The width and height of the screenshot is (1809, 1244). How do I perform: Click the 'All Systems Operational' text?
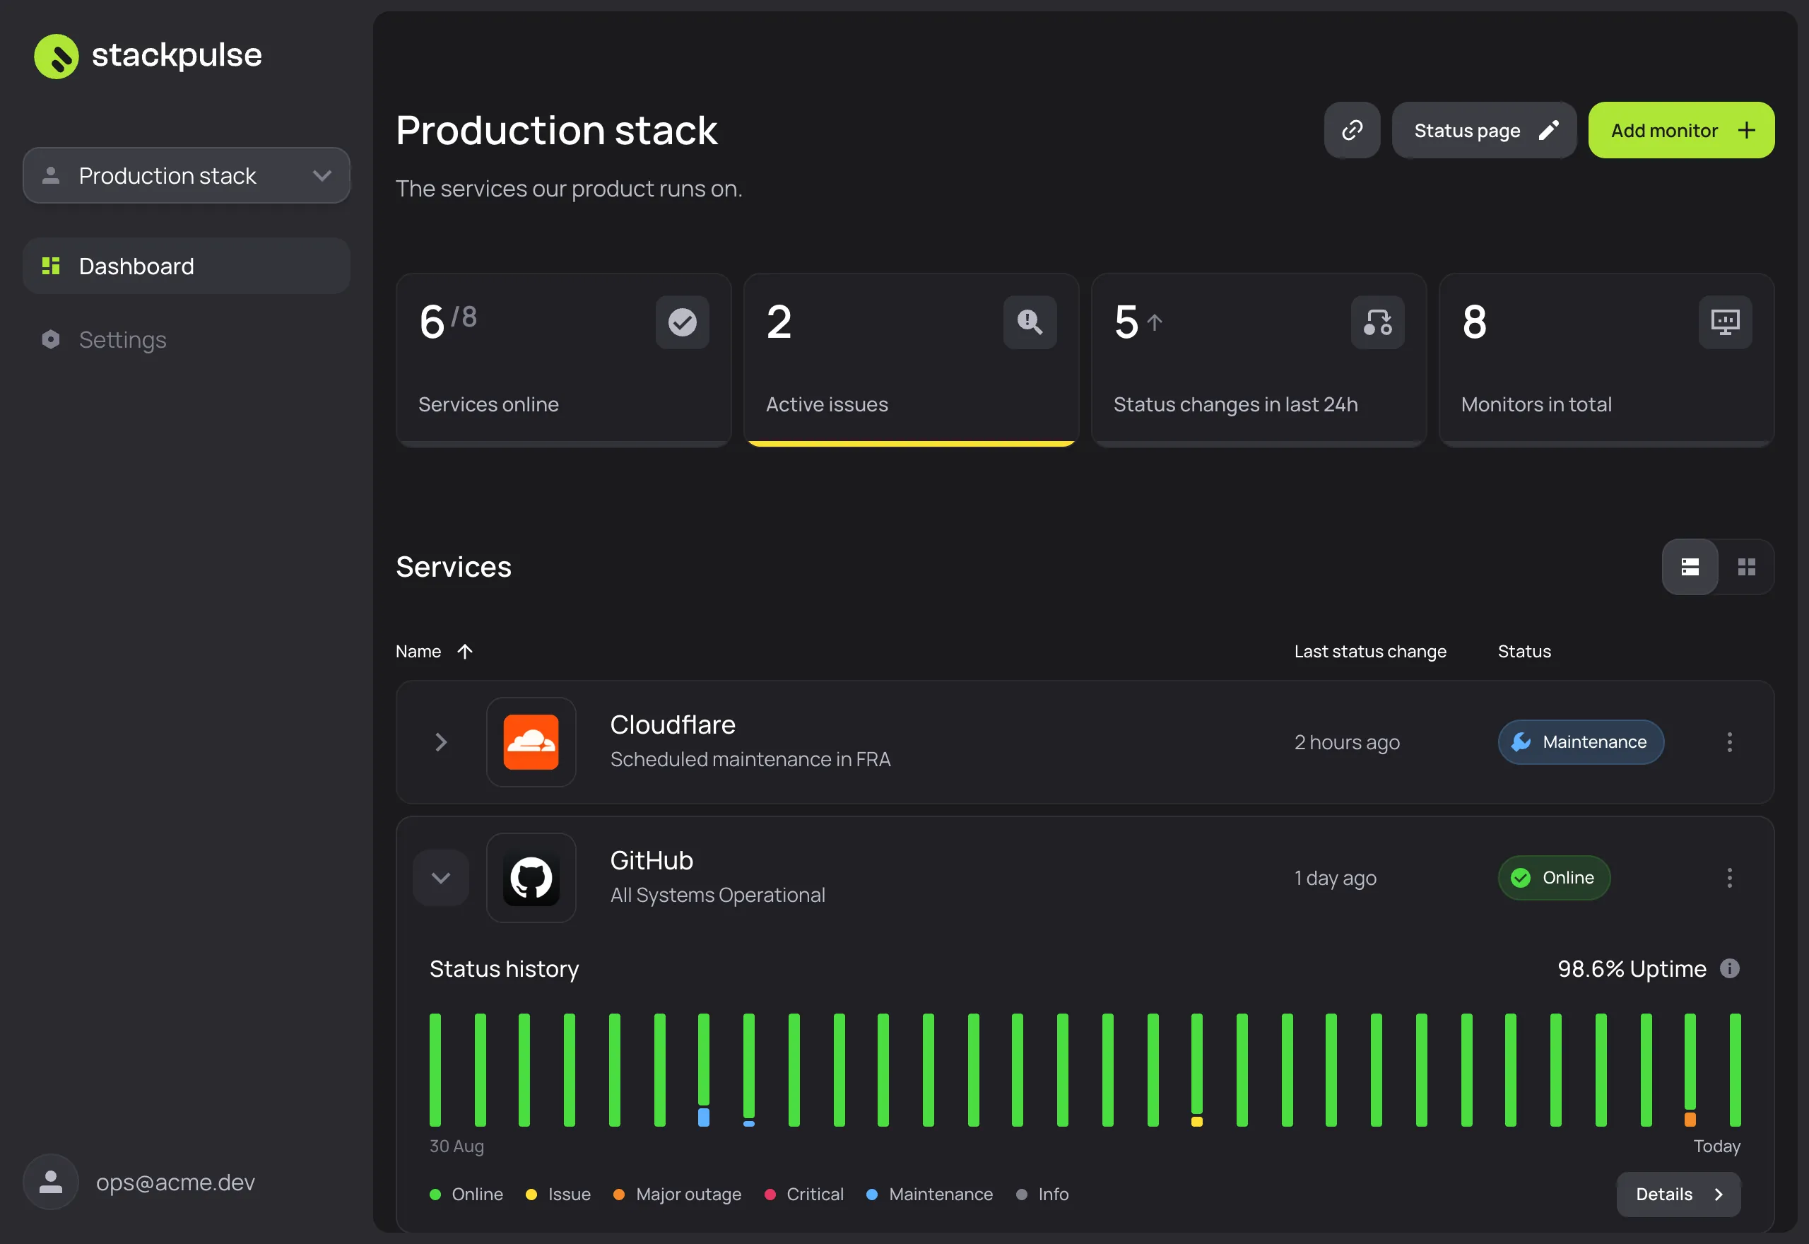point(717,895)
